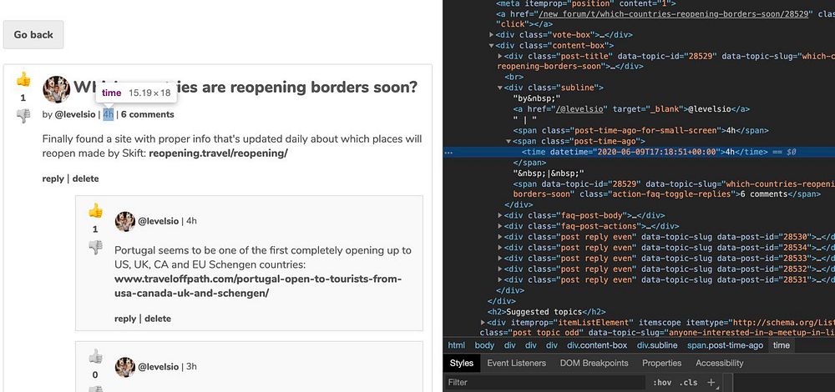Viewport: 835px width, 392px height.
Task: Collapse the content-box div node
Action: pyautogui.click(x=492, y=45)
